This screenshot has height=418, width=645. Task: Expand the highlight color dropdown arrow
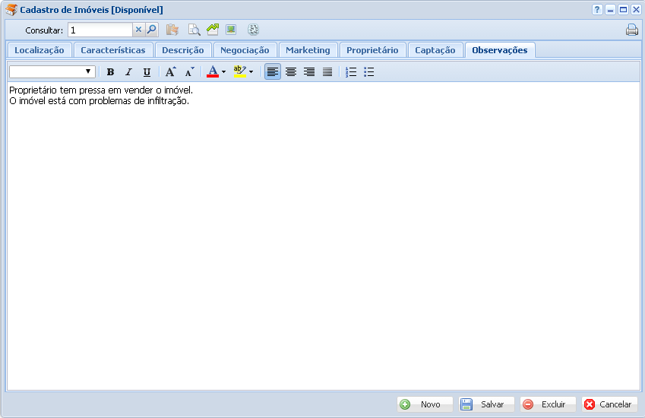(x=251, y=72)
